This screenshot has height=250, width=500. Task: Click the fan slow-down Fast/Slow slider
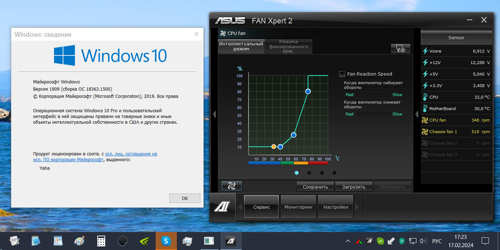coord(373,114)
